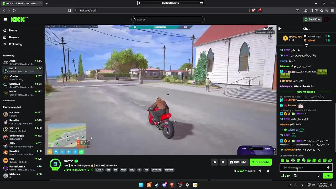
Task: Open chat settings gear icon
Action: pos(318,176)
